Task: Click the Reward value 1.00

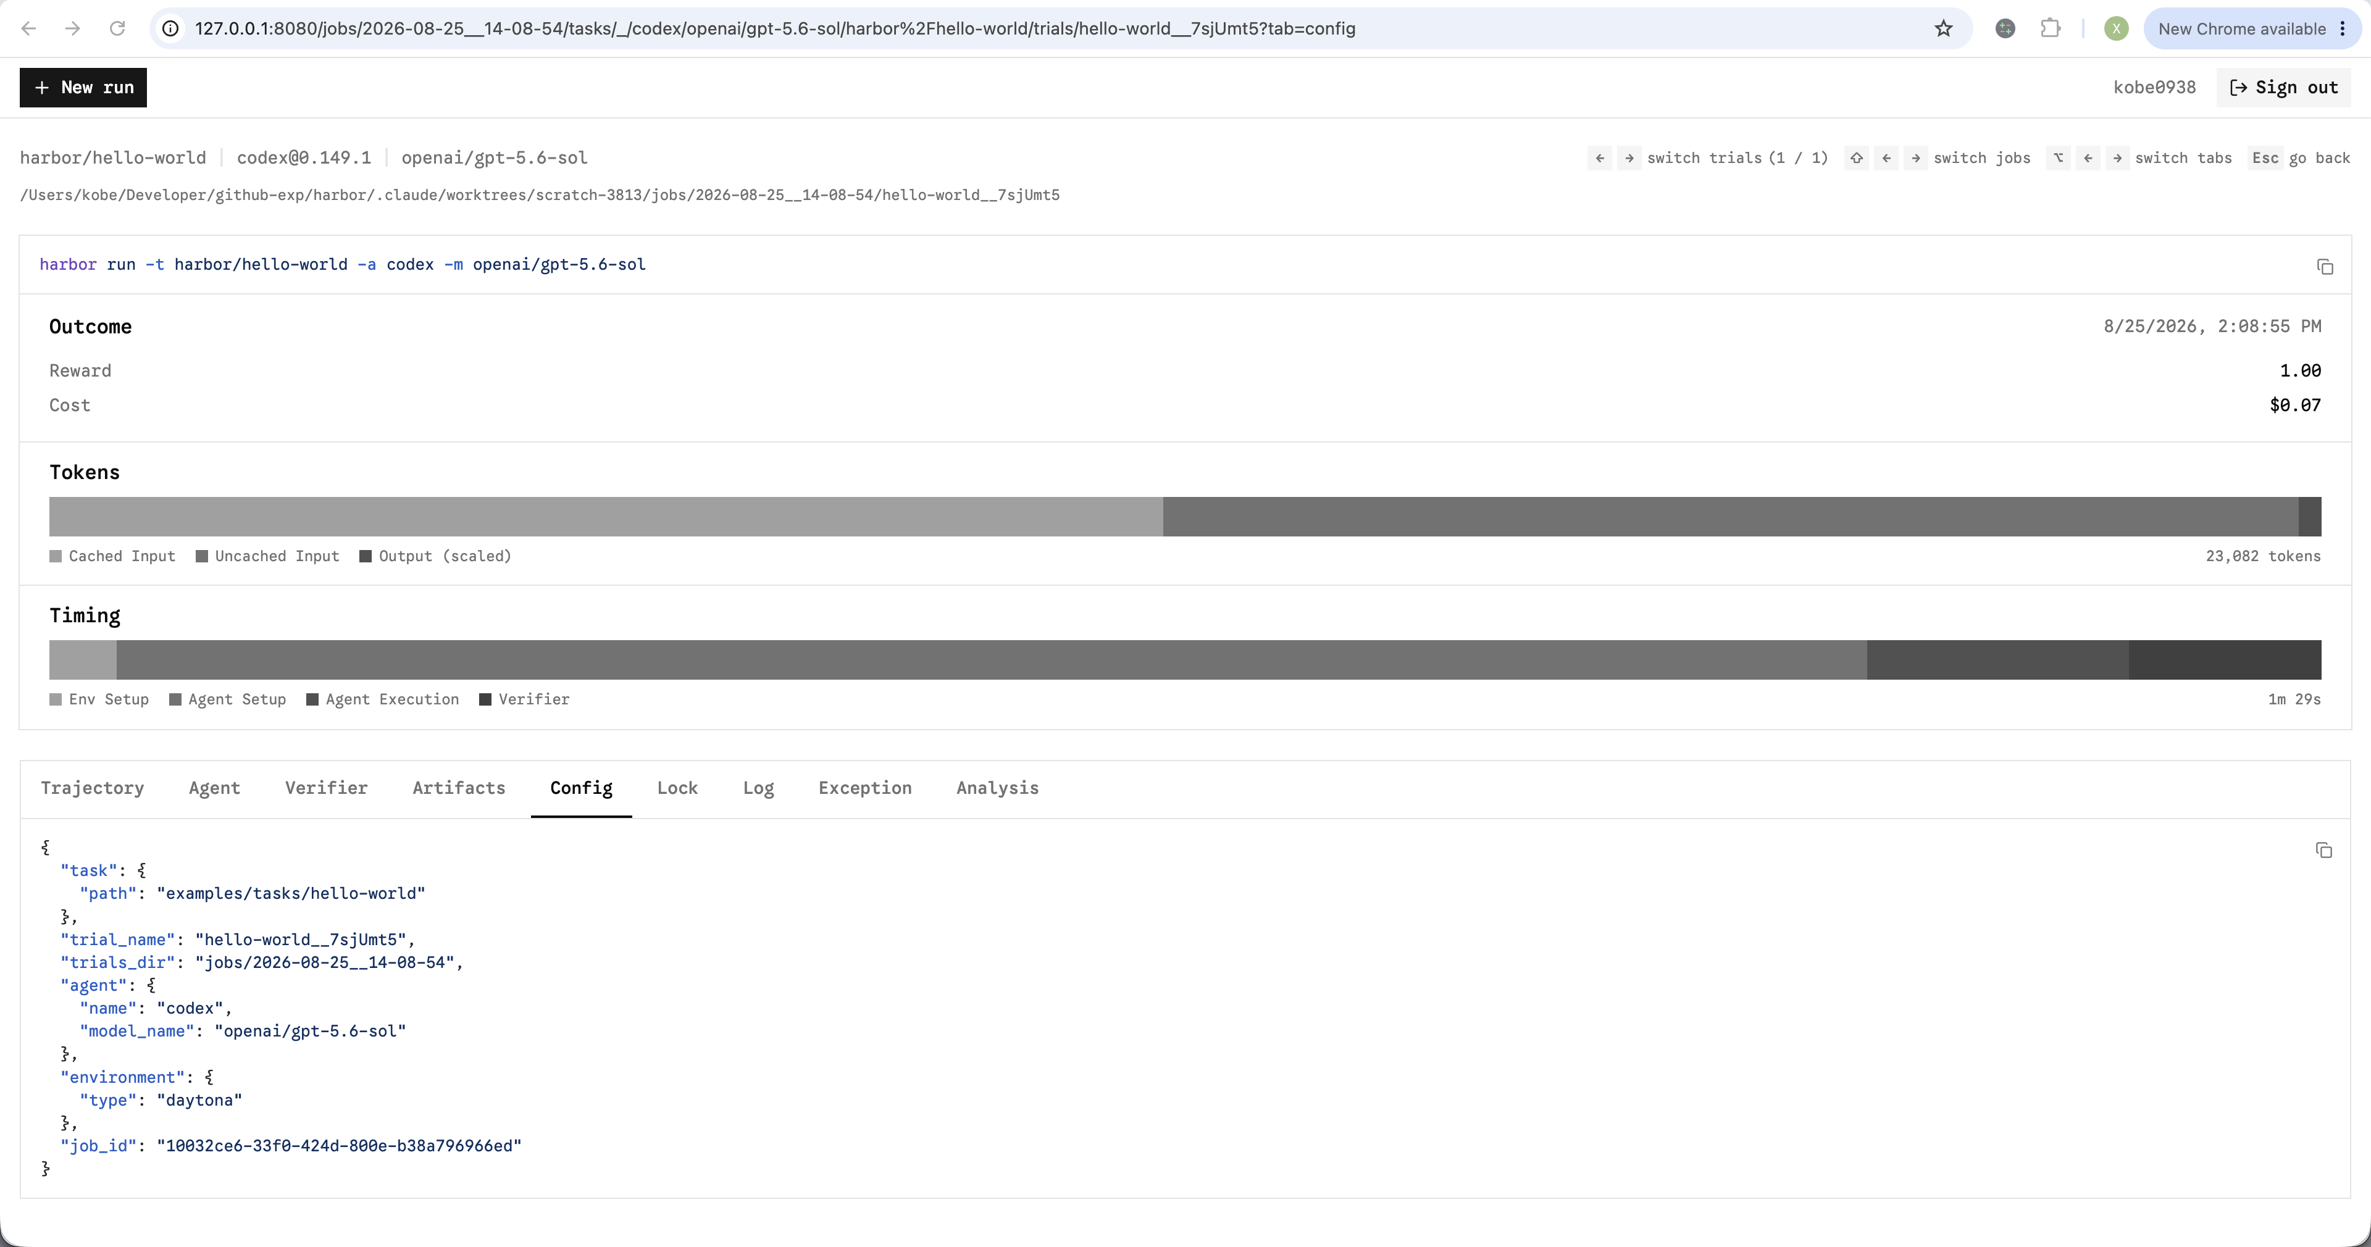Action: (x=2300, y=371)
